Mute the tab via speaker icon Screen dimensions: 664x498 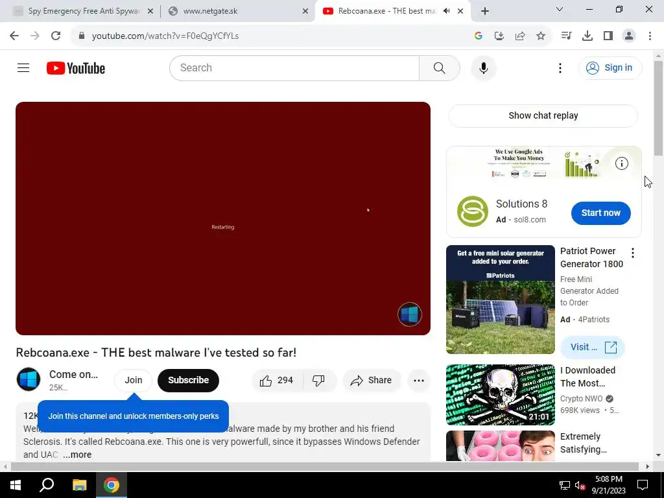point(446,11)
